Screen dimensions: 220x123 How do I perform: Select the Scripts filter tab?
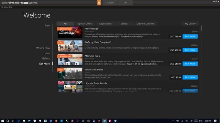coord(124,24)
